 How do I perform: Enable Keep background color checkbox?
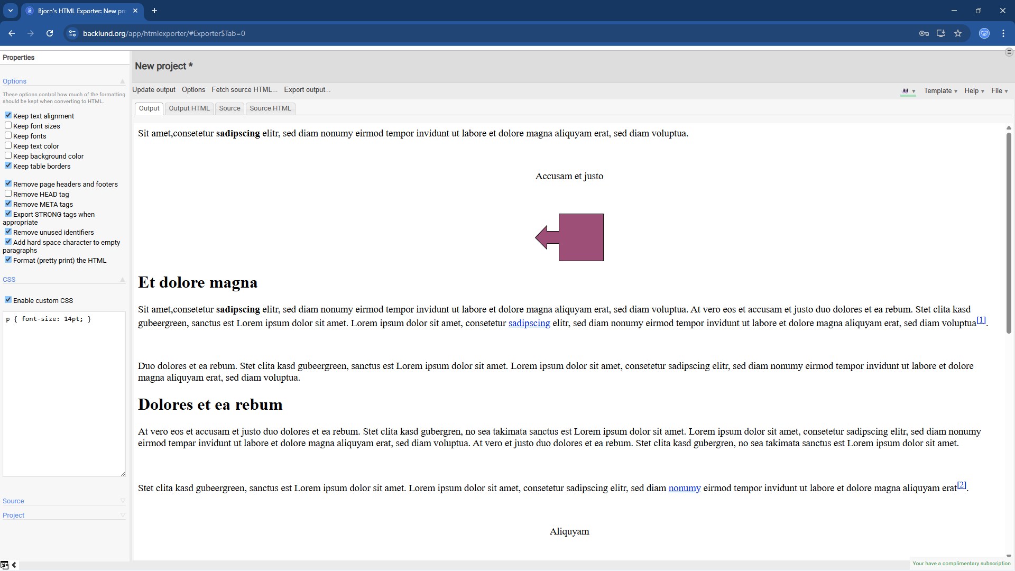[8, 155]
